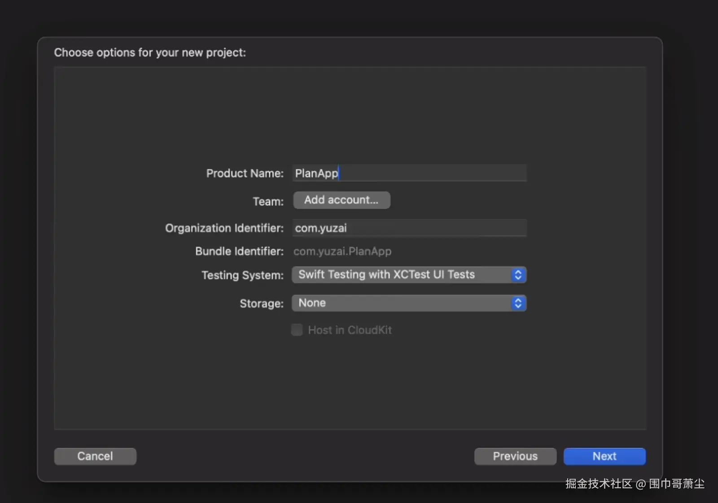Screen dimensions: 718x503
Task: Click the com.yuzai.PlanApp bundle identifier text
Action: pyautogui.click(x=342, y=251)
